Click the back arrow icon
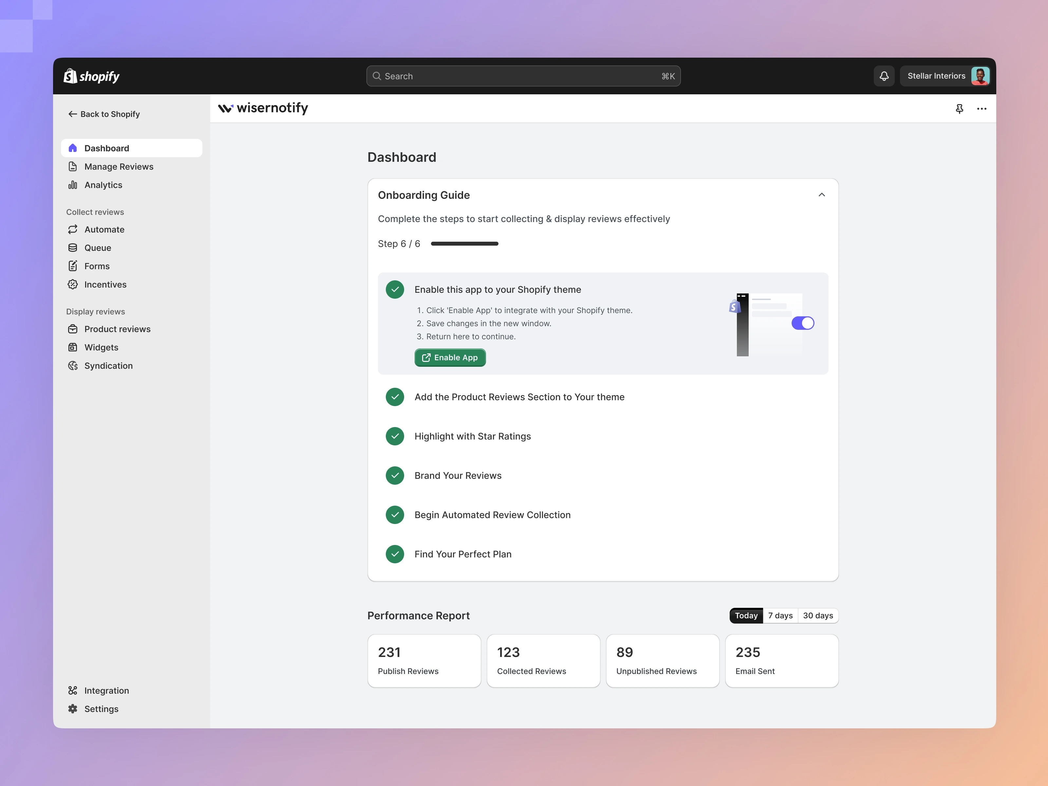The width and height of the screenshot is (1048, 786). click(x=72, y=114)
